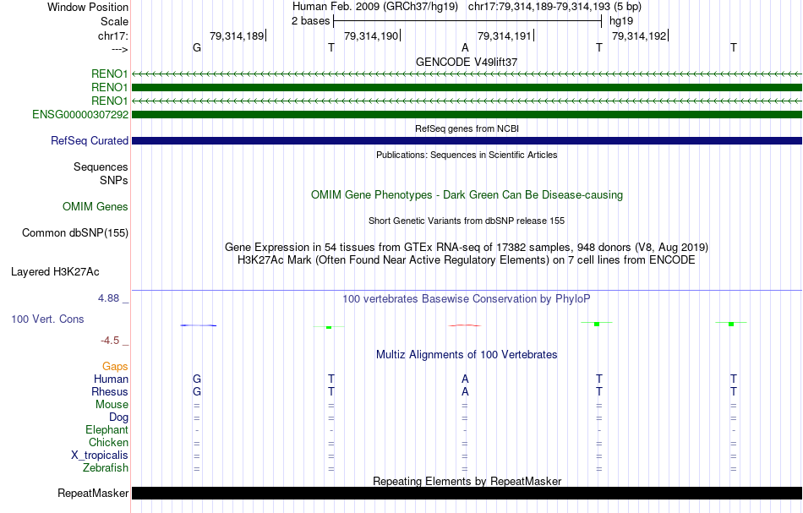Click the chr17: ruler label
Screen dimensions: 803x513
[x=112, y=35]
